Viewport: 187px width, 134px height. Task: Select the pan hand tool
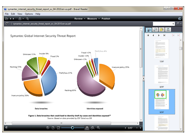(x=87, y=128)
